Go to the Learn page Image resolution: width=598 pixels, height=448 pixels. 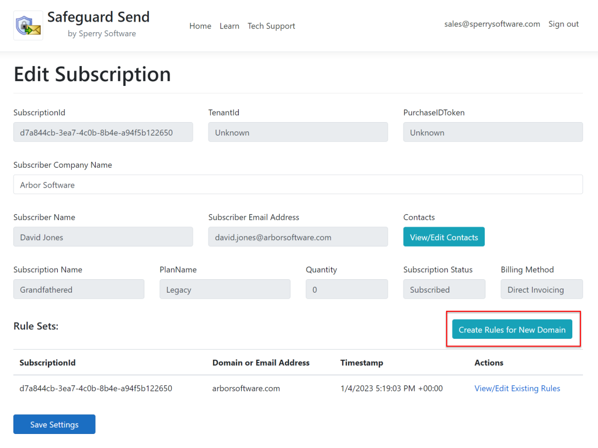pos(230,26)
